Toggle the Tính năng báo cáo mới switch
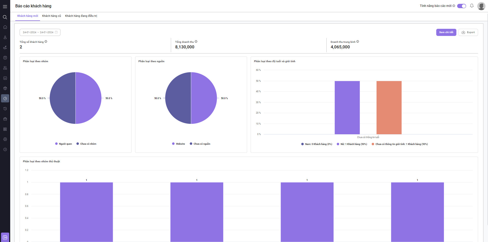The image size is (488, 242). pos(461,6)
